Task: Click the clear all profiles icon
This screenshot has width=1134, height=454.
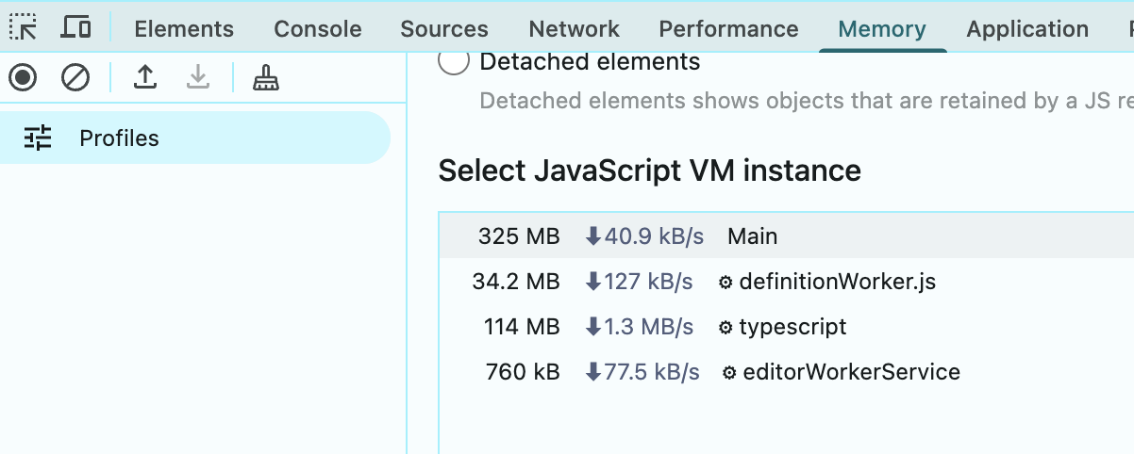Action: [x=75, y=77]
